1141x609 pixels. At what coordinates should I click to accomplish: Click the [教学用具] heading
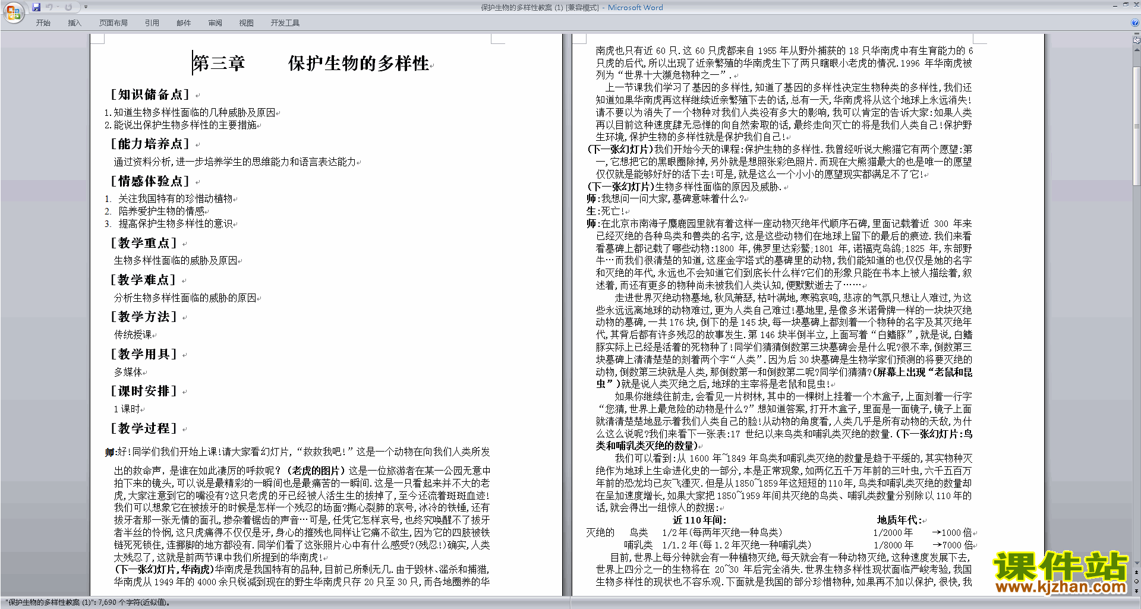pyautogui.click(x=143, y=354)
